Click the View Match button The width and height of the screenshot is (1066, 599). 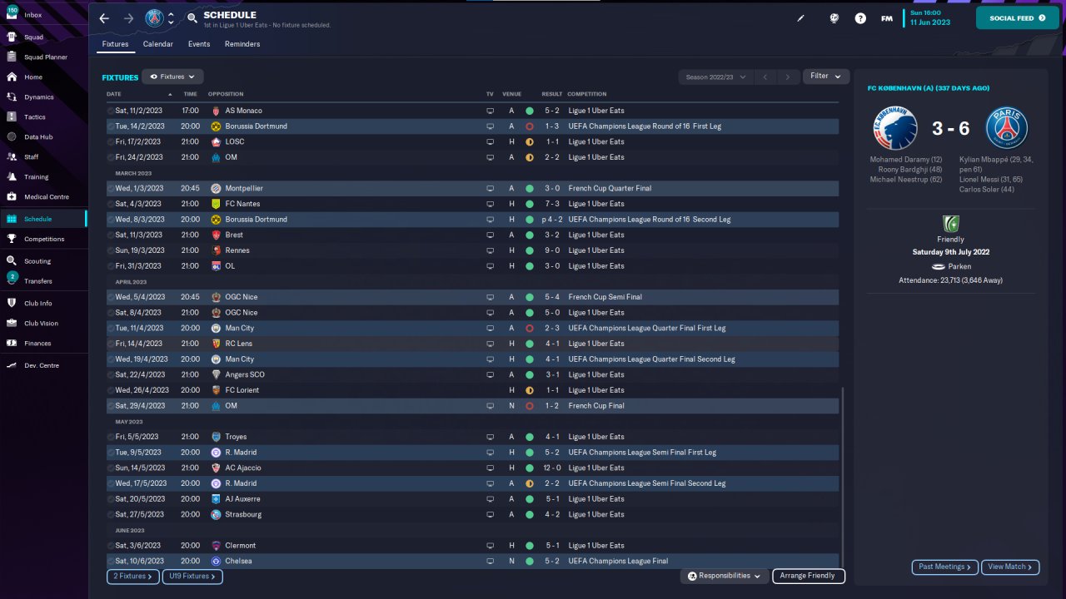point(1010,567)
